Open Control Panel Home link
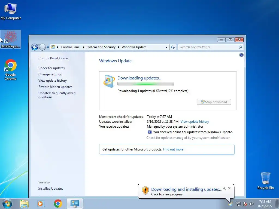Viewport: 279px width, 209px height. coord(53,58)
